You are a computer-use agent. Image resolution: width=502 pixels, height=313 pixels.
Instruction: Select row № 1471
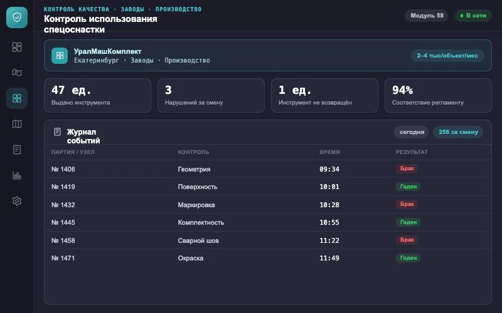[x=268, y=258]
